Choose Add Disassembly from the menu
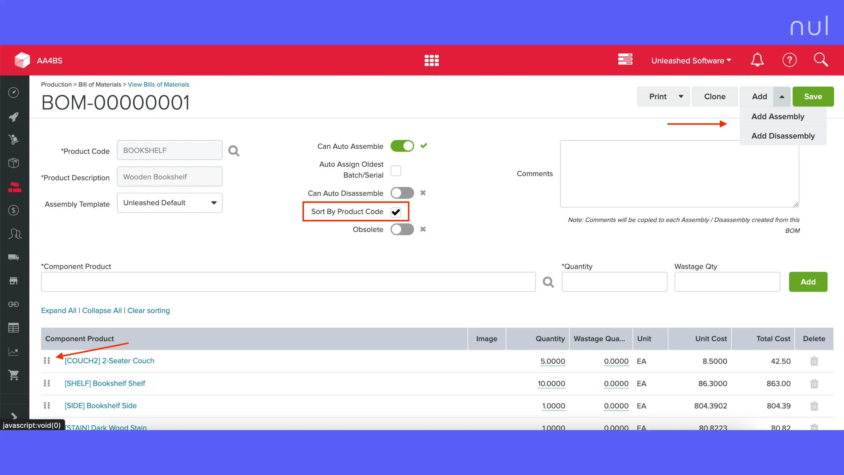The width and height of the screenshot is (844, 475). [x=783, y=136]
